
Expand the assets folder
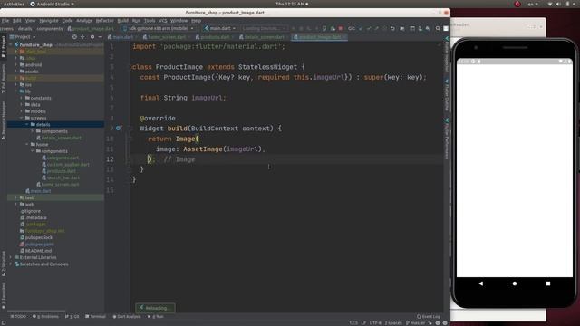(x=16, y=72)
